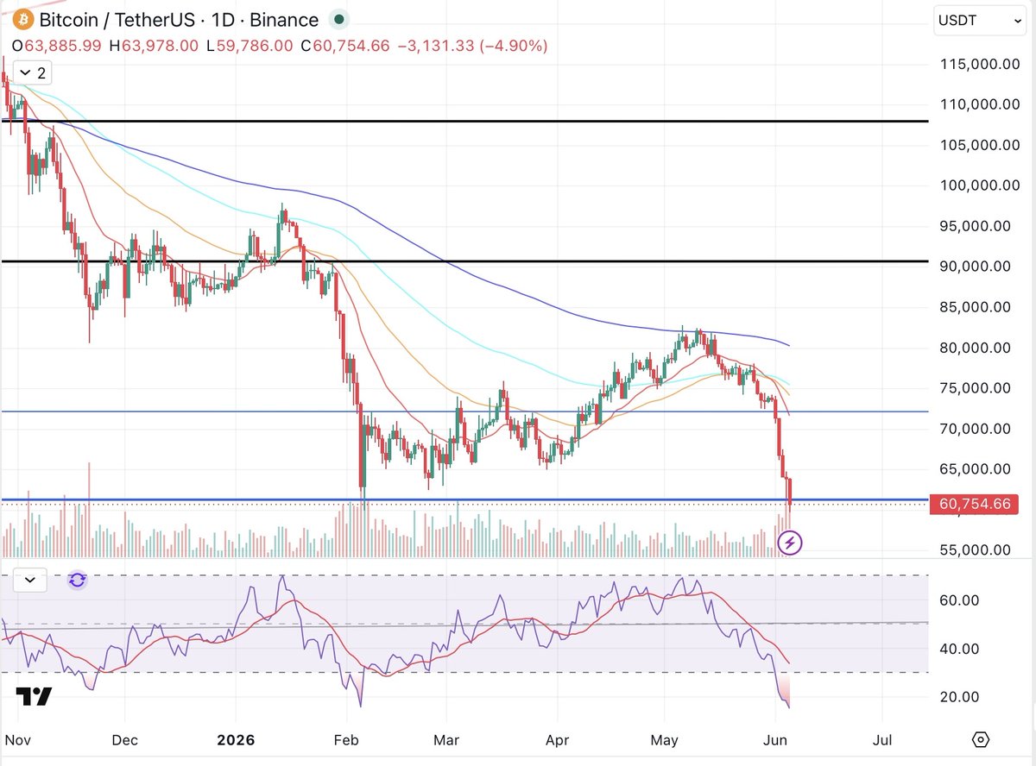Click the May label on time axis

[664, 739]
